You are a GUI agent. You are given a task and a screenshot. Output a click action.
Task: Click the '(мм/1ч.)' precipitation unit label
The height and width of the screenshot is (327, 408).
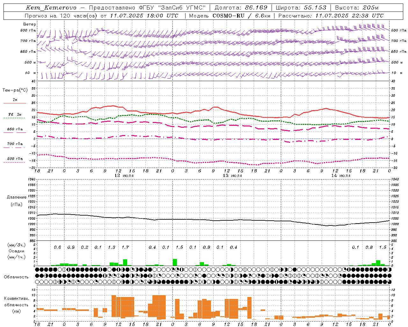[16, 257]
